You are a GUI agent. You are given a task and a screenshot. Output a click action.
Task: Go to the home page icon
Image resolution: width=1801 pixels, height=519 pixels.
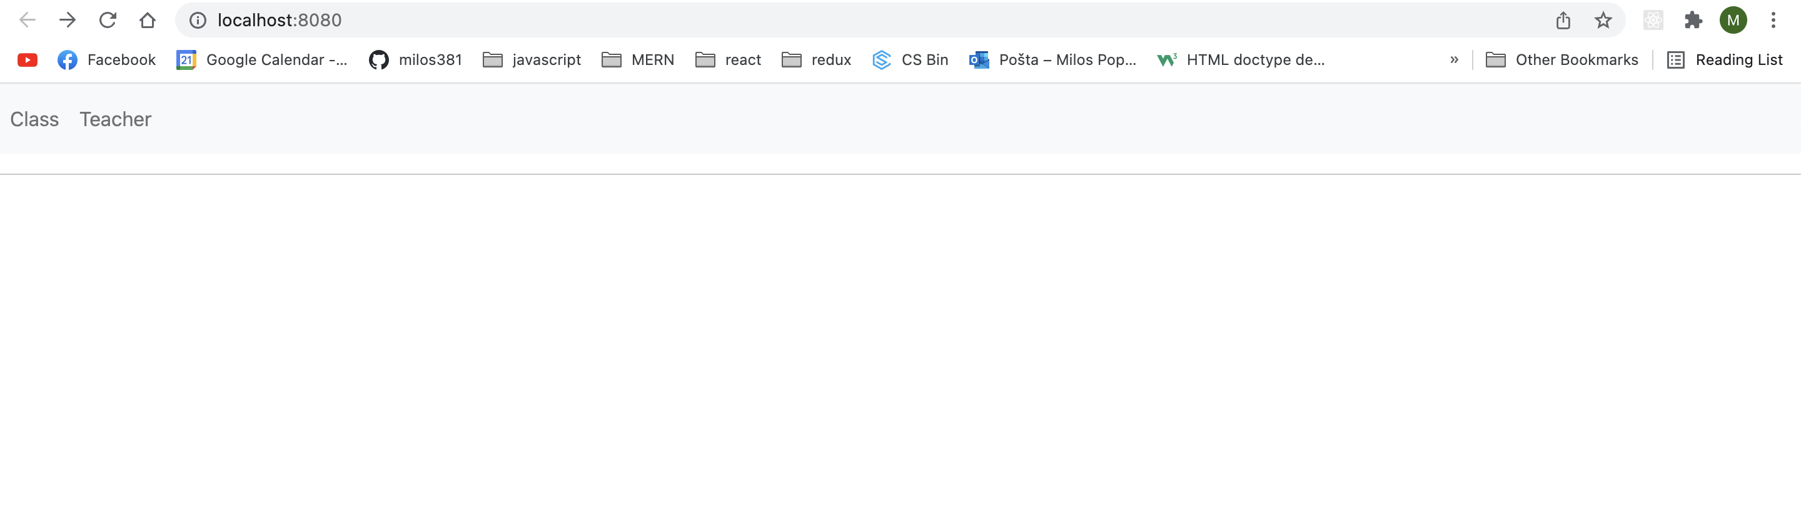tap(148, 20)
